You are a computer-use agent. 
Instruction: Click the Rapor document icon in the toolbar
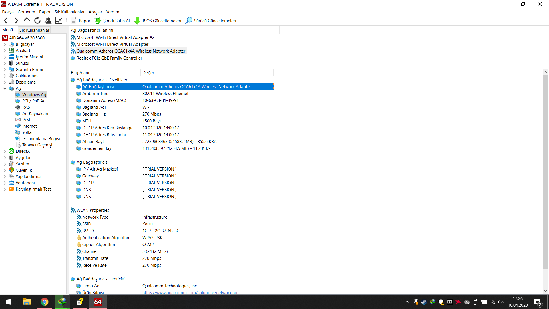tap(74, 20)
